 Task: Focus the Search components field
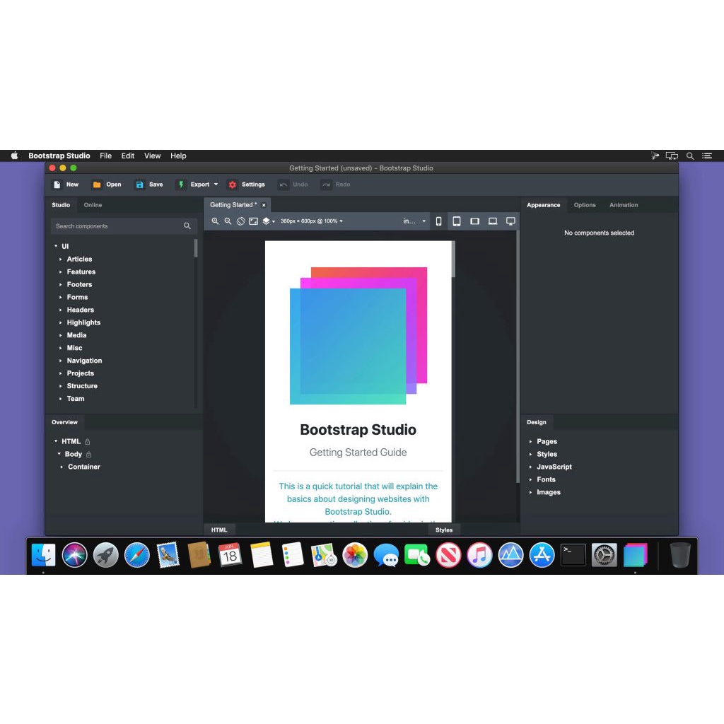tap(124, 226)
